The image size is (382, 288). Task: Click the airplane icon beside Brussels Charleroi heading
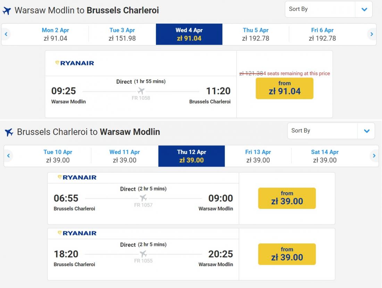(x=9, y=132)
